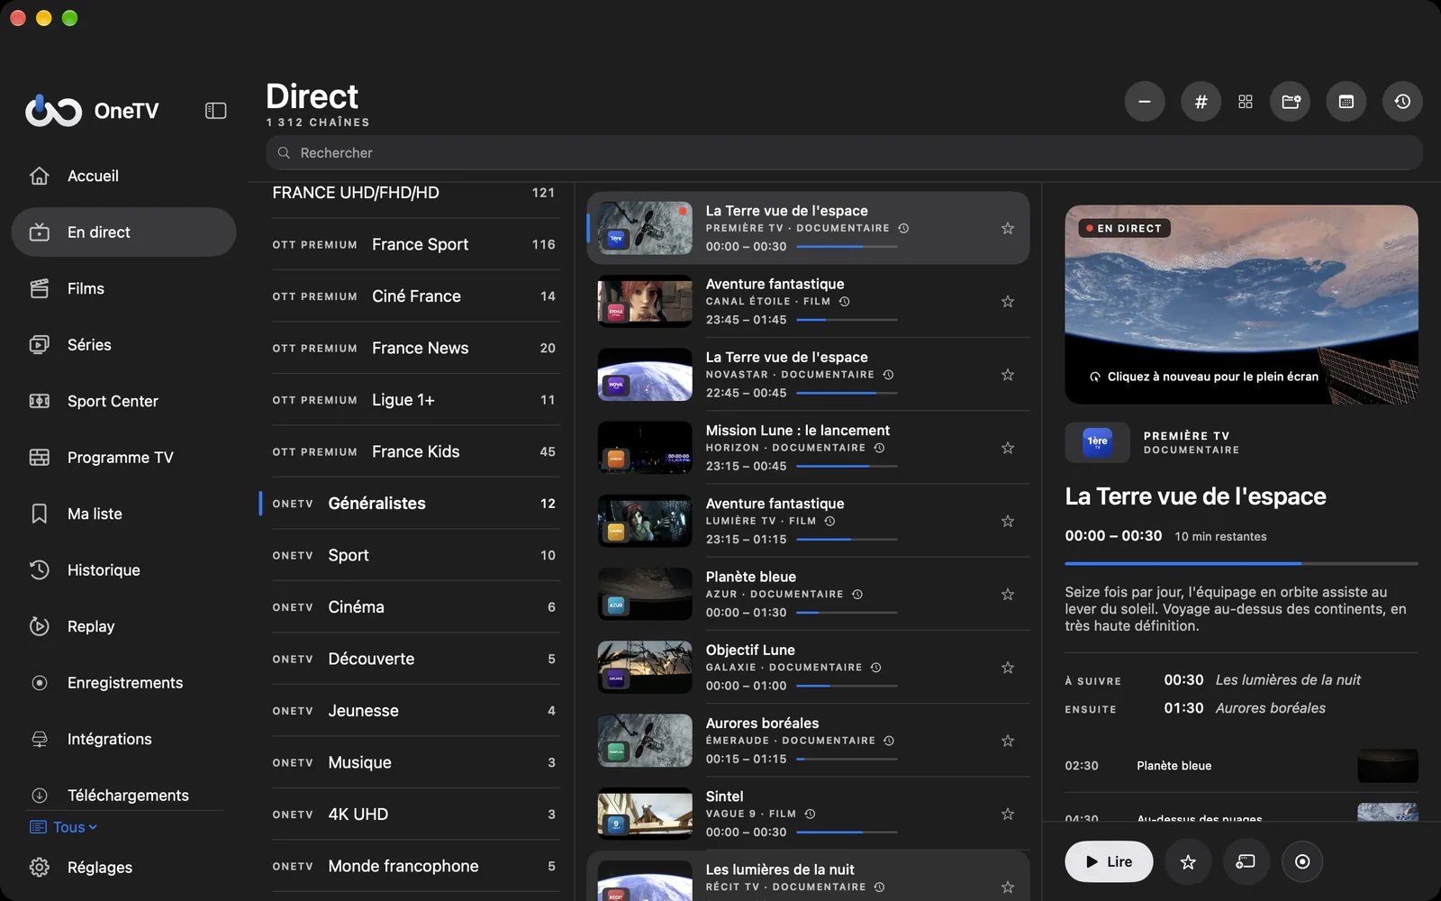
Task: Switch to grid layout view icon
Action: tap(1246, 102)
